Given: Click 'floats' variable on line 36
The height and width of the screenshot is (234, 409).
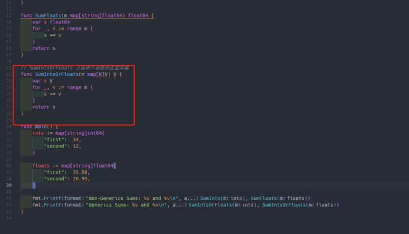Looking at the screenshot, I should click(41, 166).
